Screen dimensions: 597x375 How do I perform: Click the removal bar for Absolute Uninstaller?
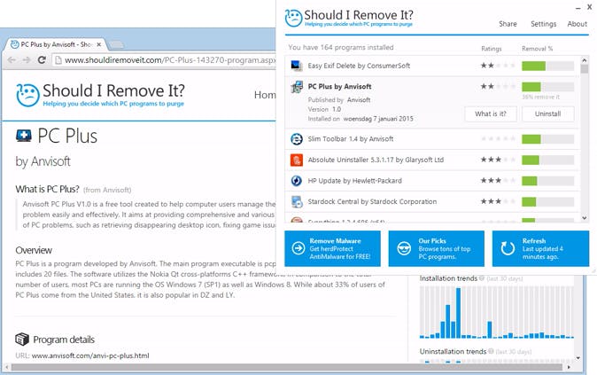point(548,160)
